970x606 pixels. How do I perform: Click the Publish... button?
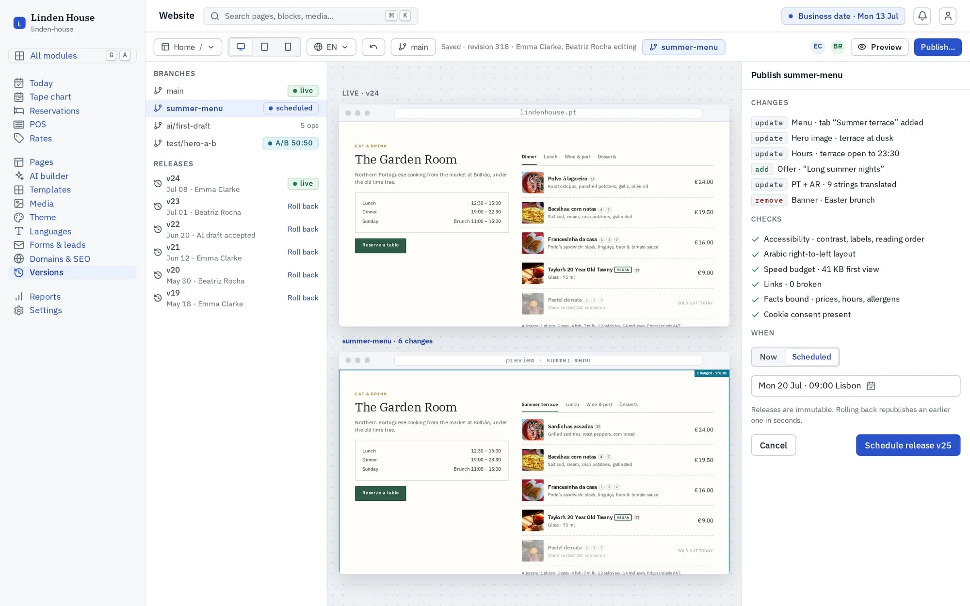pos(938,47)
